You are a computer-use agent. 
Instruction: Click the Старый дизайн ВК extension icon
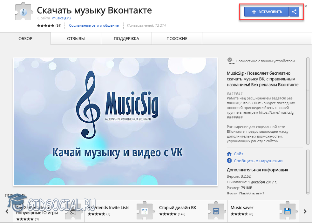pos(216,211)
